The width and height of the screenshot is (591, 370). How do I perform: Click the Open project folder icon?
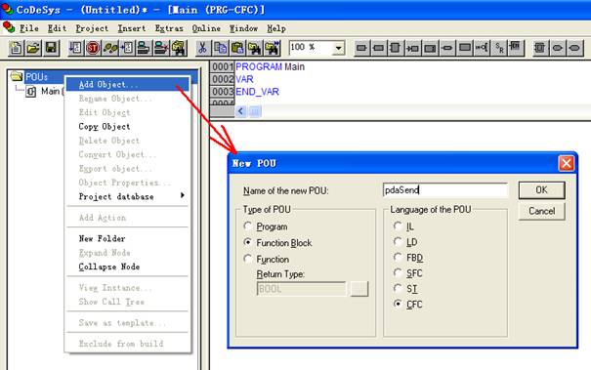pyautogui.click(x=33, y=48)
